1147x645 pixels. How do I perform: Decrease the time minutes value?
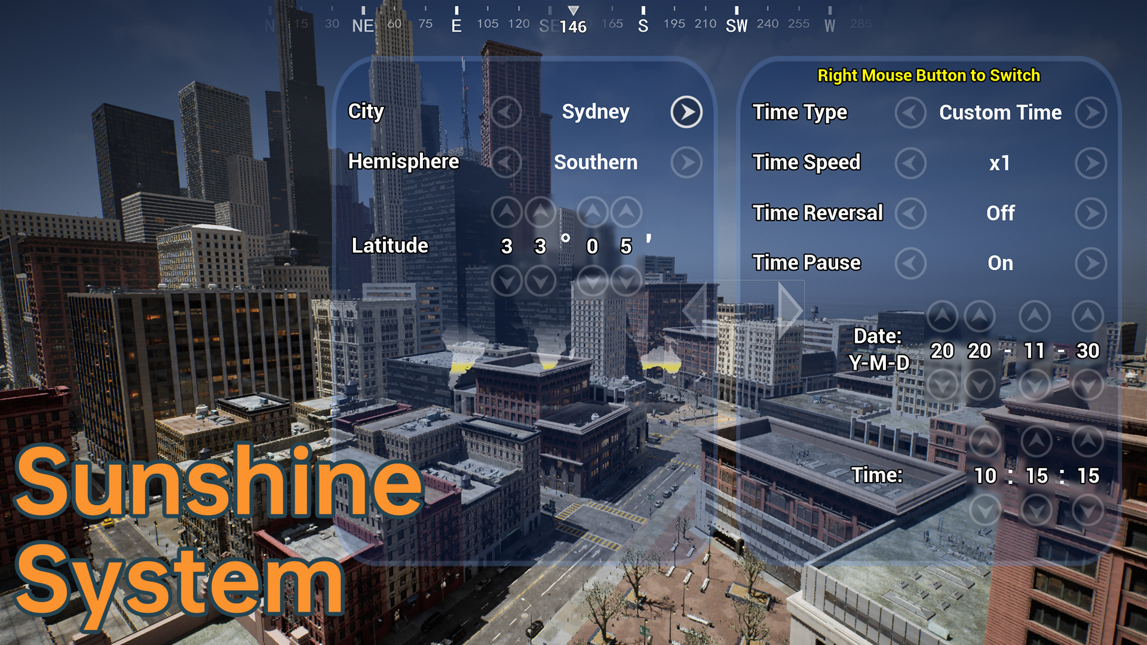coord(1036,510)
